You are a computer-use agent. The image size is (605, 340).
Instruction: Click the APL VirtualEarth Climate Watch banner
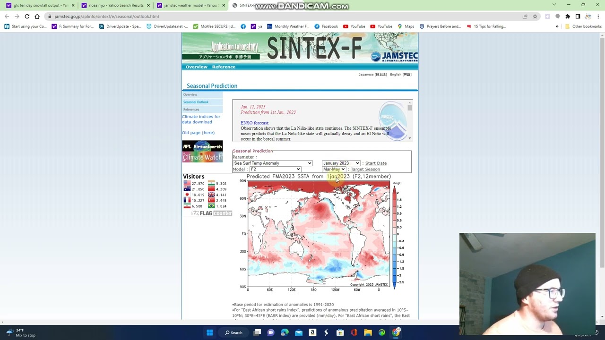click(x=202, y=152)
